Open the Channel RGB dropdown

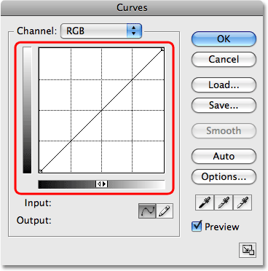coord(101,31)
